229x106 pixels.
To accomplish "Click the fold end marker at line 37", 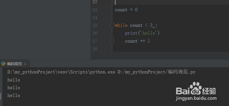I will (x=112, y=41).
